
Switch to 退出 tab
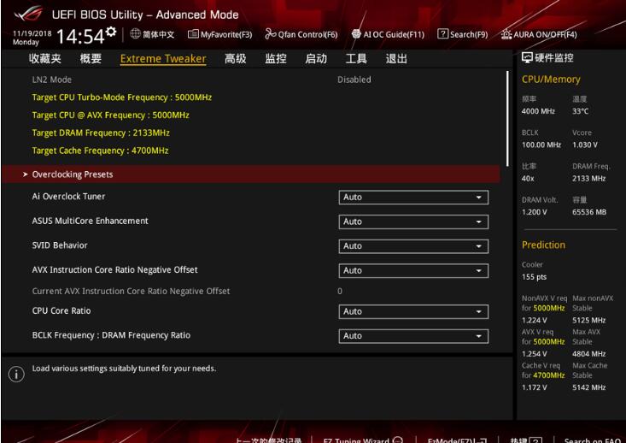pos(396,59)
